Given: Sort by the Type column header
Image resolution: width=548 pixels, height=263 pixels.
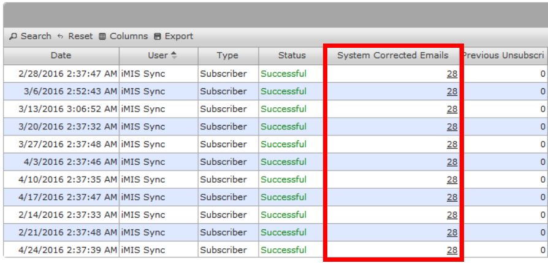Looking at the screenshot, I should 228,55.
